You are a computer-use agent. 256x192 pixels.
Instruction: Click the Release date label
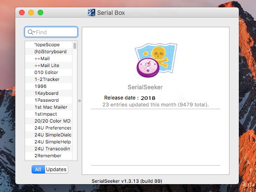pyautogui.click(x=121, y=98)
